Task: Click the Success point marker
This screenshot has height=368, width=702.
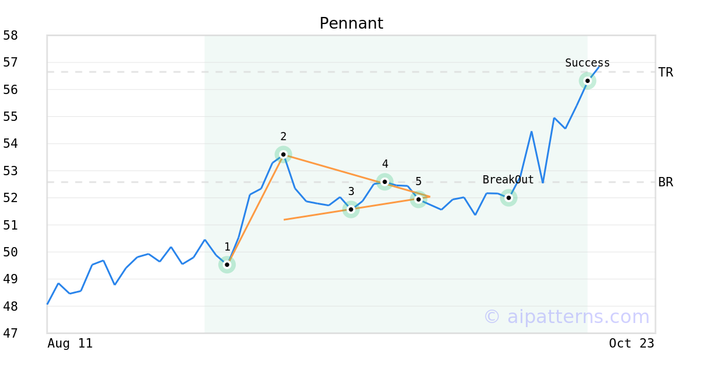Action: 587,81
